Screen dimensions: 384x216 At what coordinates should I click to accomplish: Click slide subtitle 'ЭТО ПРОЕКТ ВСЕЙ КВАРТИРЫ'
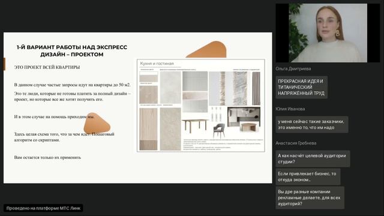point(47,67)
